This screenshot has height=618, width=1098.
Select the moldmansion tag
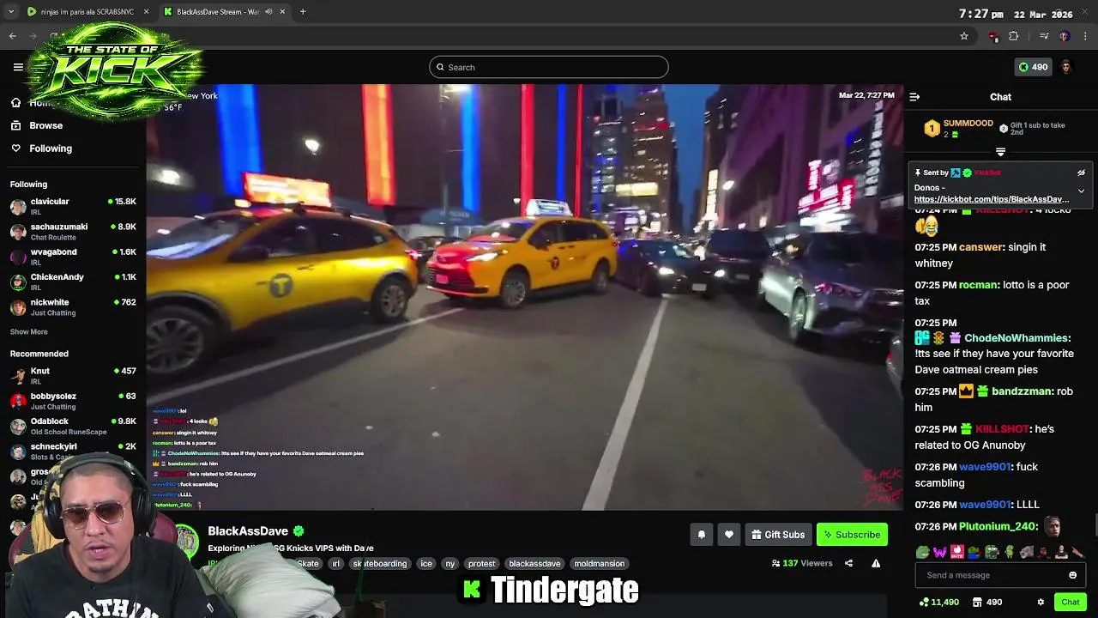(x=600, y=564)
